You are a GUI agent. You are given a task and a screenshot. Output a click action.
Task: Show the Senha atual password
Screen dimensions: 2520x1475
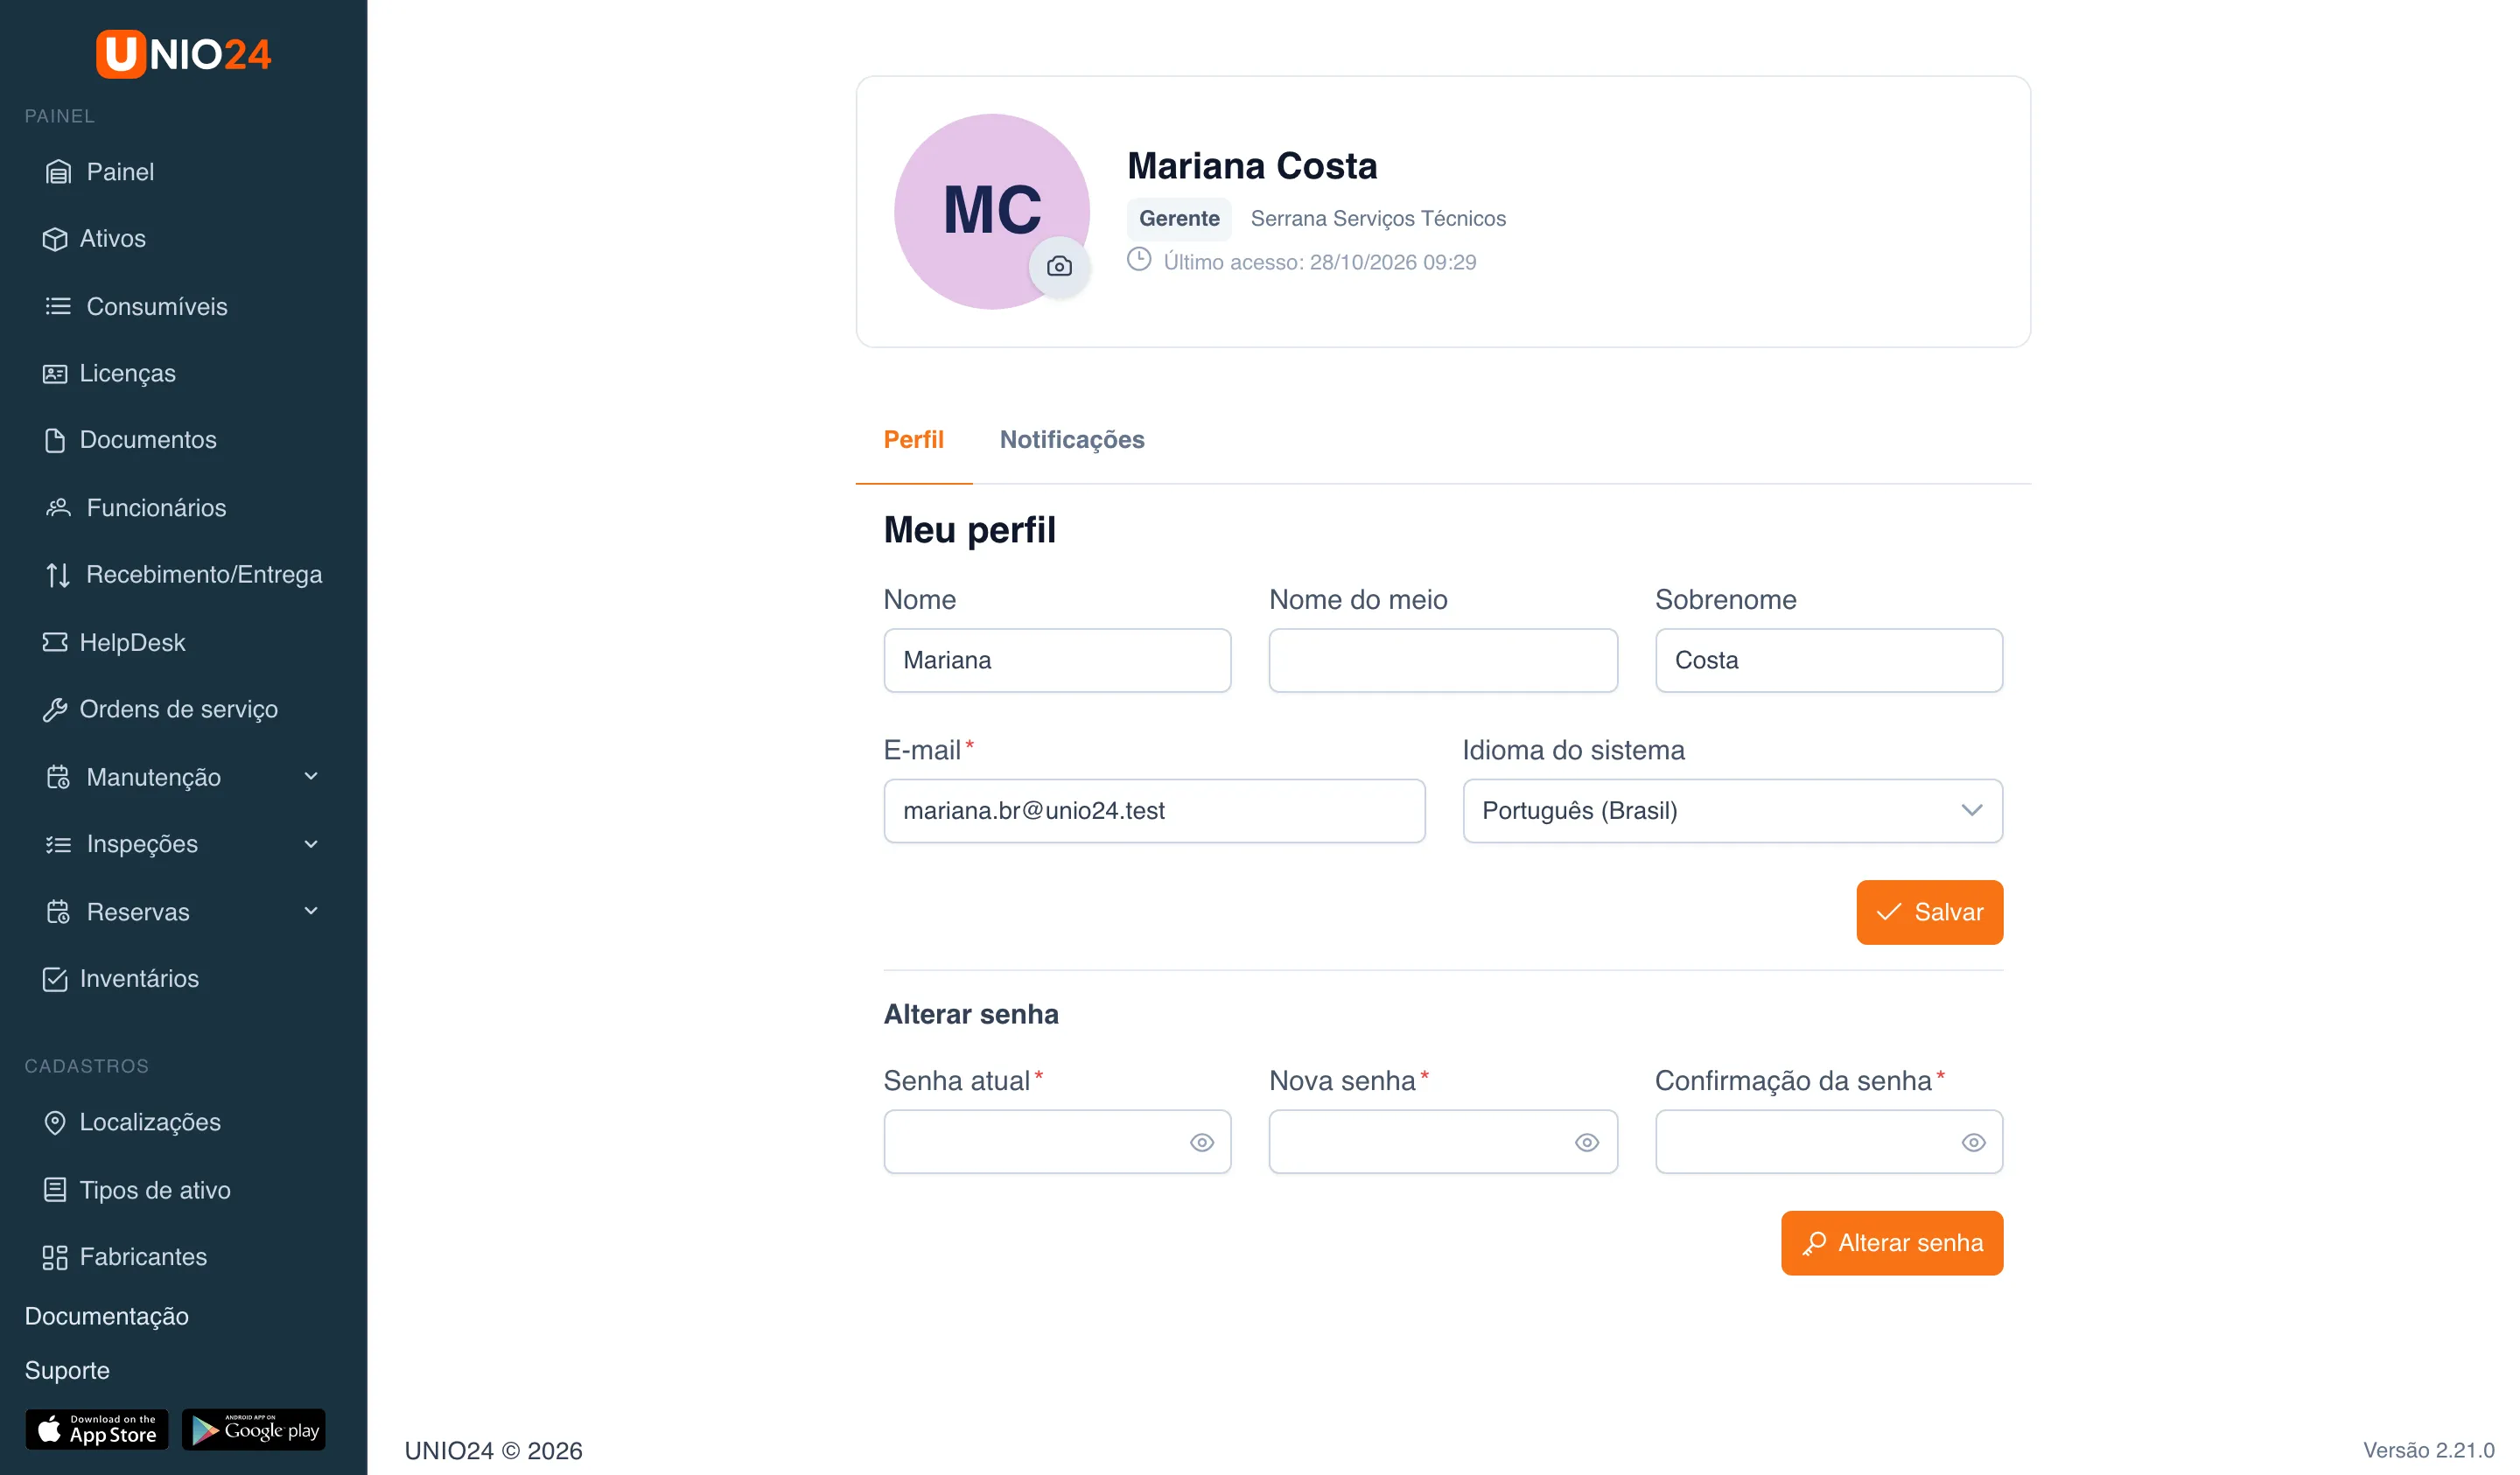pos(1202,1142)
